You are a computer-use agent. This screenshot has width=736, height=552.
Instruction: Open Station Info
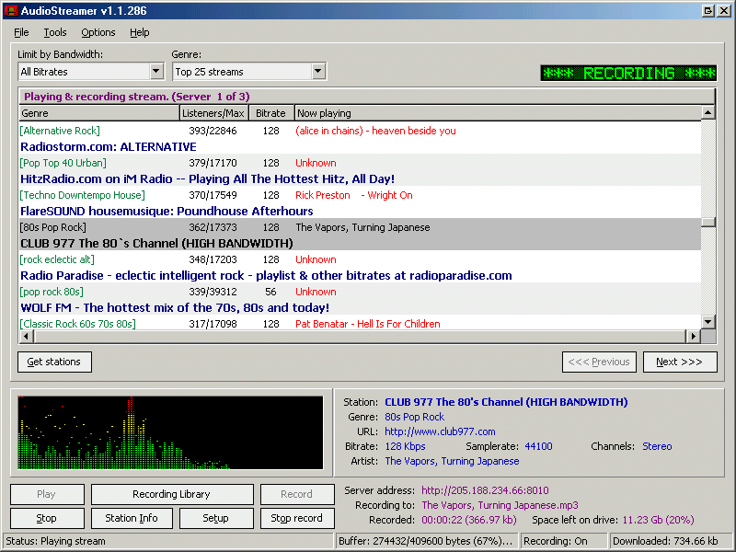132,518
